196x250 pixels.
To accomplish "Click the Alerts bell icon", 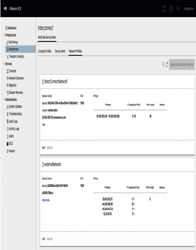I will [x=8, y=136].
